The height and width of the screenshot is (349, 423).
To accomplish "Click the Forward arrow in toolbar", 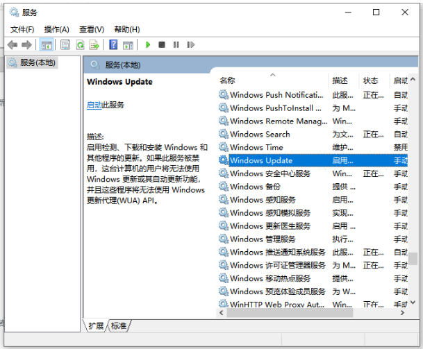I will (x=26, y=44).
